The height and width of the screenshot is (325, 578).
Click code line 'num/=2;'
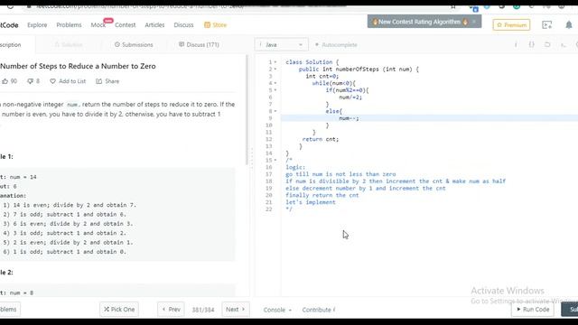pos(350,97)
